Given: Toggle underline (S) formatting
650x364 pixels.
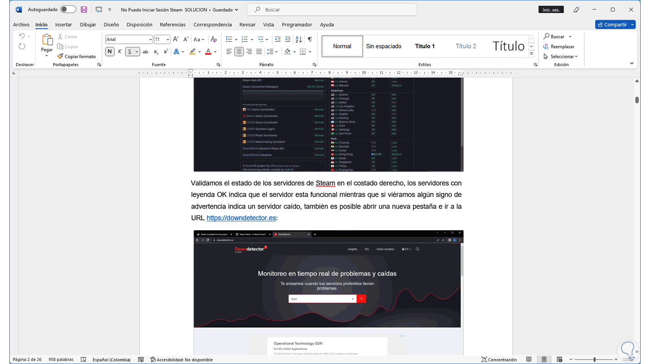Looking at the screenshot, I should click(130, 52).
